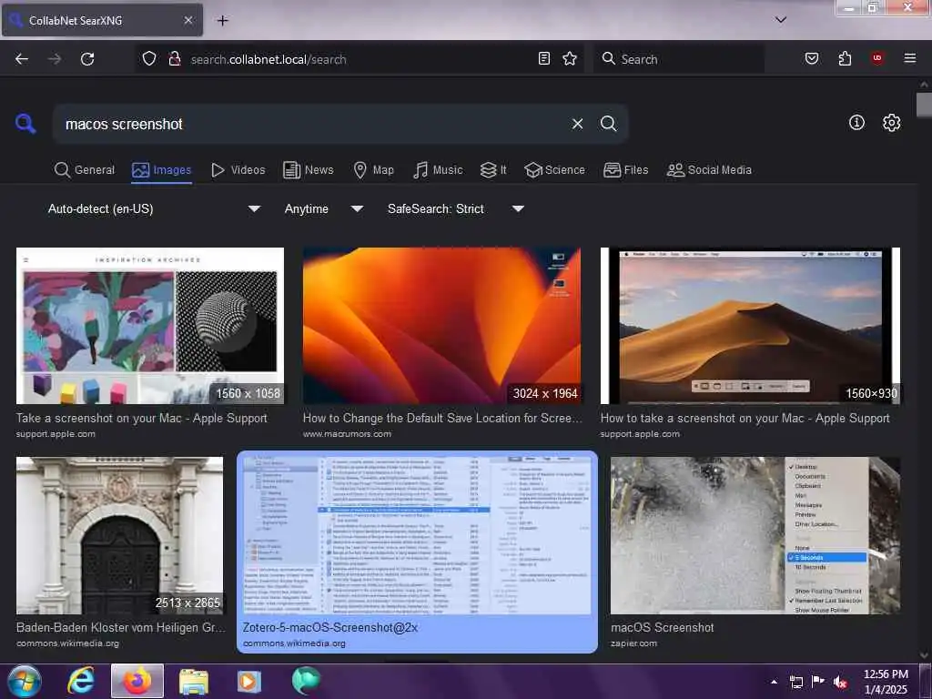Switch to the It category
Image resolution: width=932 pixels, height=699 pixels.
(493, 170)
